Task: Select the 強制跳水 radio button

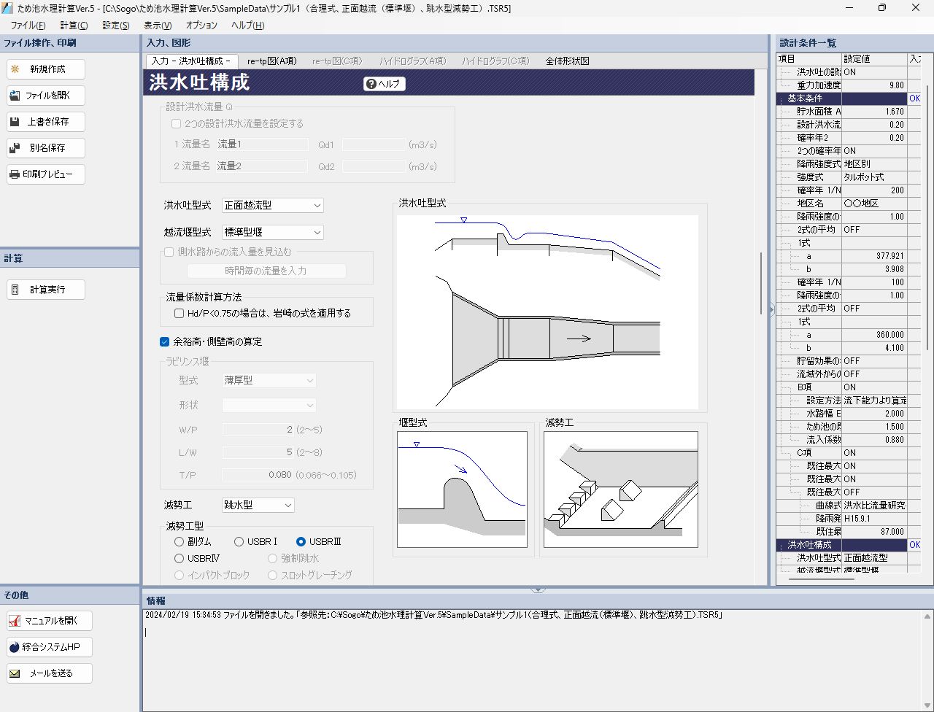Action: (272, 559)
